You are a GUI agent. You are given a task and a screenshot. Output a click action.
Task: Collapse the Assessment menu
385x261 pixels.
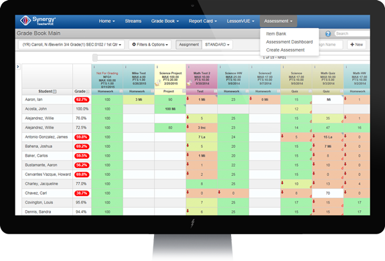[278, 21]
